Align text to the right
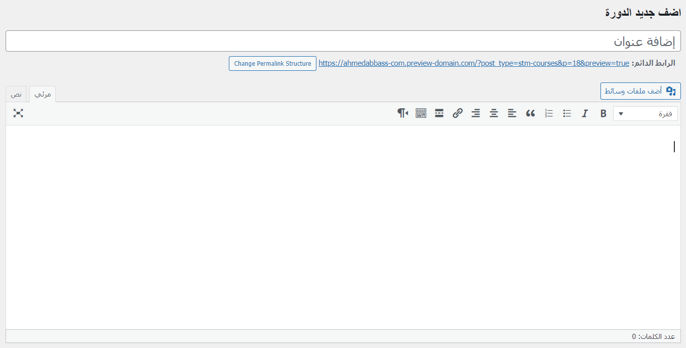686x348 pixels. (x=475, y=114)
